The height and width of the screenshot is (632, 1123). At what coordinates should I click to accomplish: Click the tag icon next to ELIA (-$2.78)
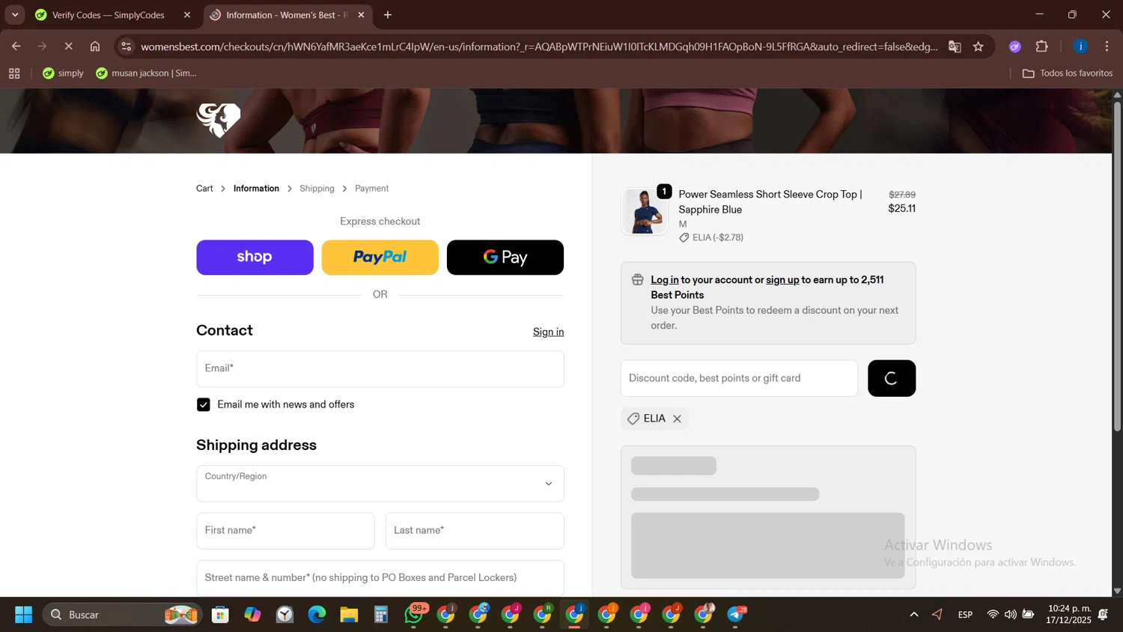click(x=684, y=237)
